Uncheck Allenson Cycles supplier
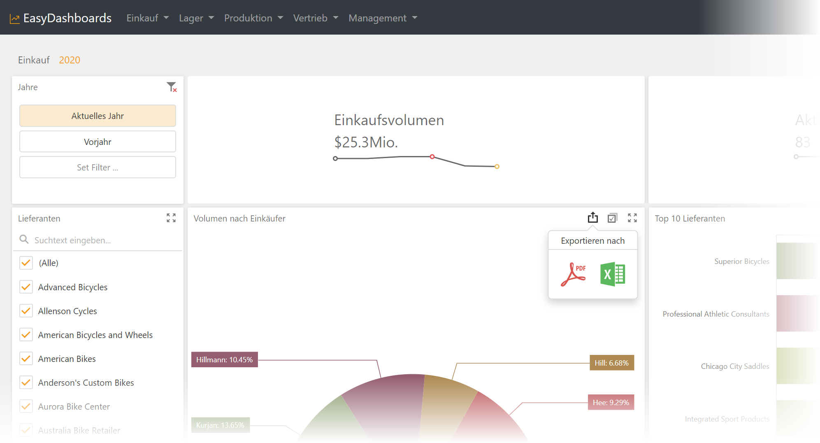Viewport: 820px width, 443px height. tap(26, 311)
